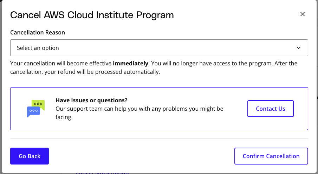The width and height of the screenshot is (318, 174).
Task: Click the dialog title Cancel AWS Cloud Institute Program
Action: pyautogui.click(x=92, y=15)
